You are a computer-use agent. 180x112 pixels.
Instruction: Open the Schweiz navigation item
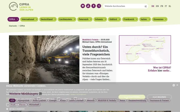pyautogui.click(x=99, y=19)
